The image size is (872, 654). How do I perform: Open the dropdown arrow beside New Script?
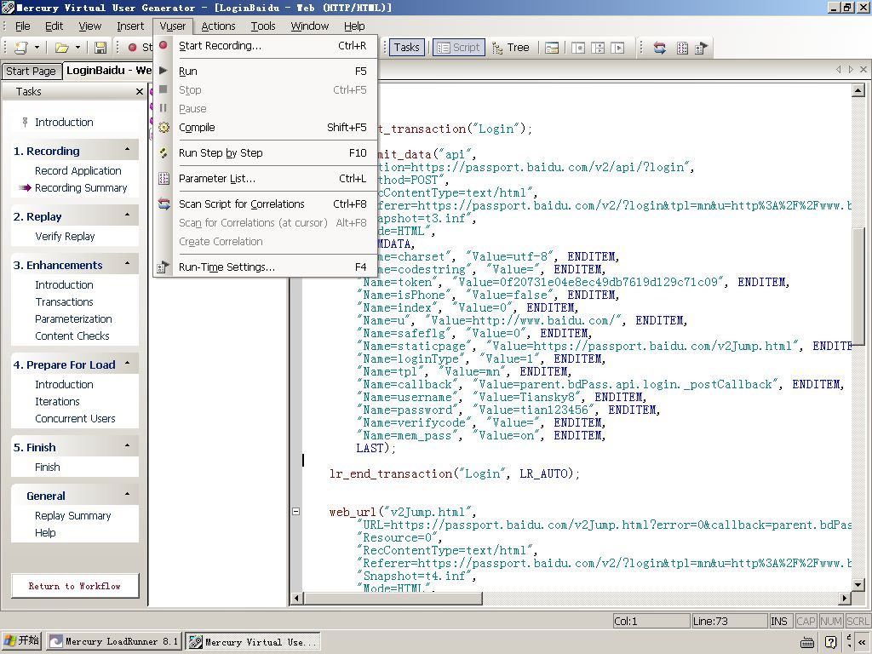(37, 48)
